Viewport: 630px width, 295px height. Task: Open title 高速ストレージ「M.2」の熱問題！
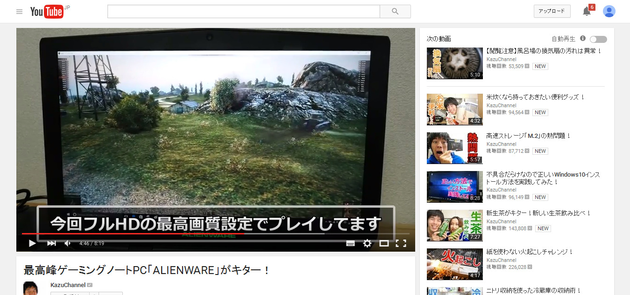(x=529, y=136)
